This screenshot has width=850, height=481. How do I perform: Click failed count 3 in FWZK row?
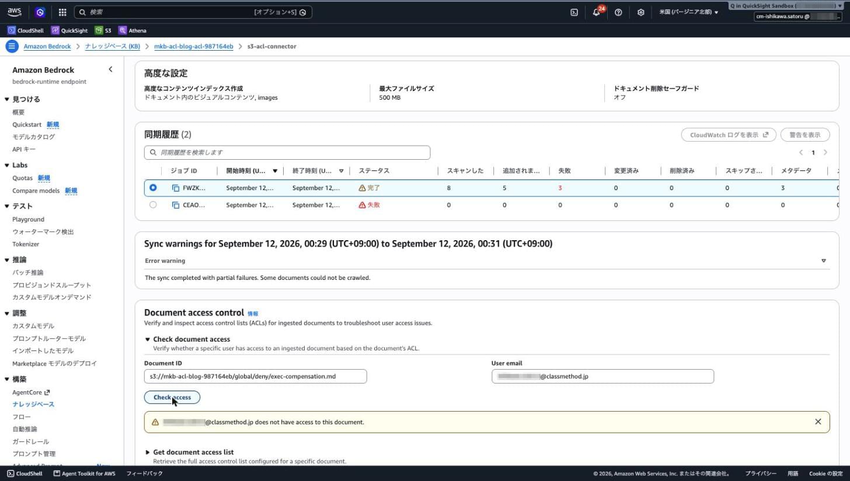coord(560,188)
